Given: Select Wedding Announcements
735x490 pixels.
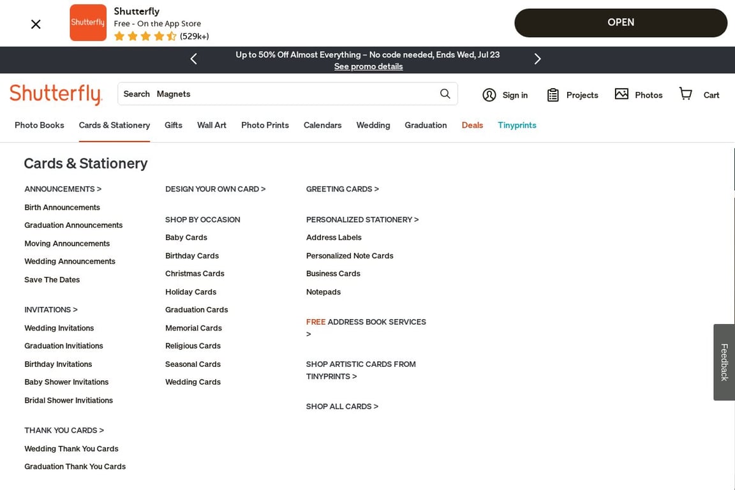Looking at the screenshot, I should [x=70, y=261].
